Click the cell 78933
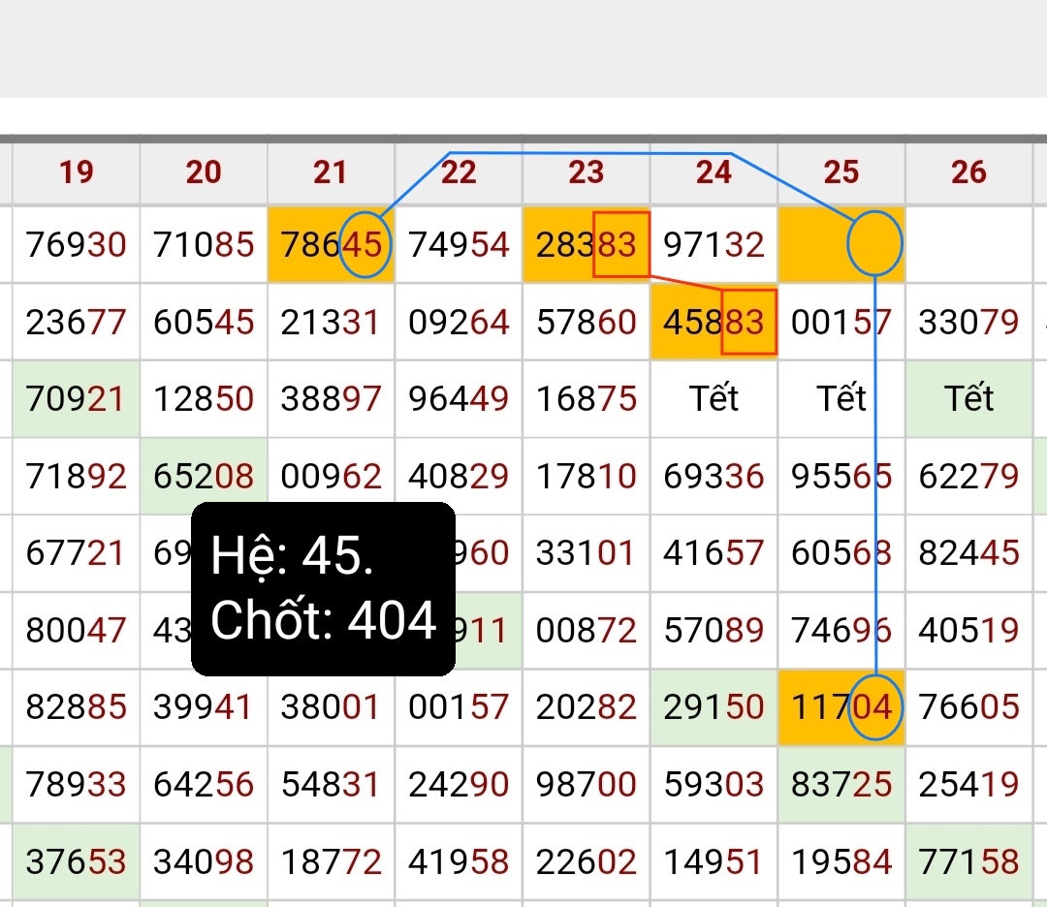The image size is (1047, 907). coord(77,784)
